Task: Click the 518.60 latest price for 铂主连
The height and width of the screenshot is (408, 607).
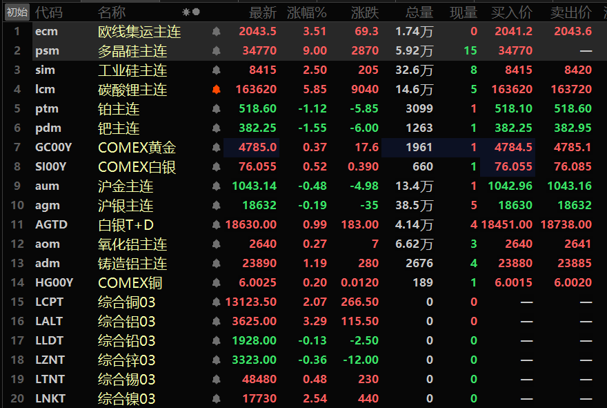Action: coord(258,108)
